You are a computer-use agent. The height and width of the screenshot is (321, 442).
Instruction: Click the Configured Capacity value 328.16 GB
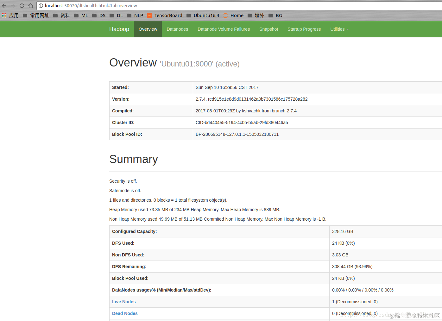point(343,231)
